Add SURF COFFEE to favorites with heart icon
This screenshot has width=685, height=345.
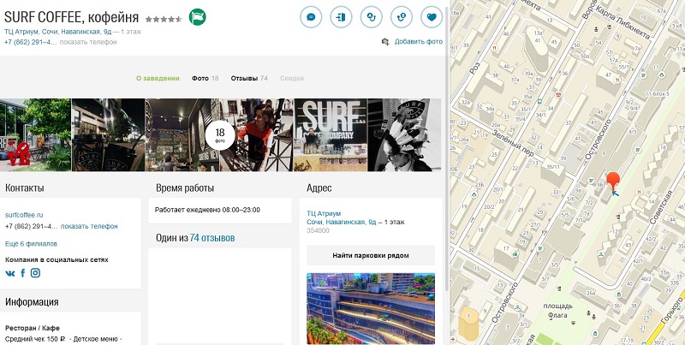(x=432, y=17)
